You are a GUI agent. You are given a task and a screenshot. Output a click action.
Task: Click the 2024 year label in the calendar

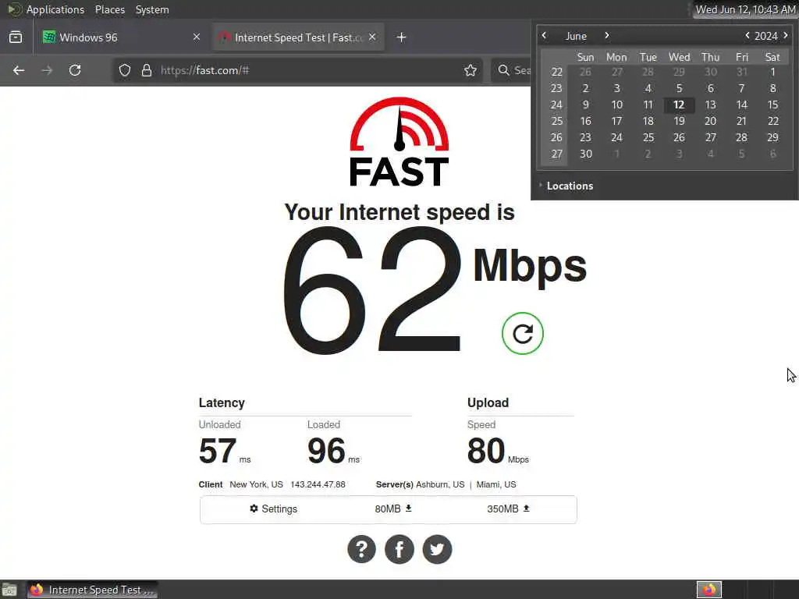766,36
